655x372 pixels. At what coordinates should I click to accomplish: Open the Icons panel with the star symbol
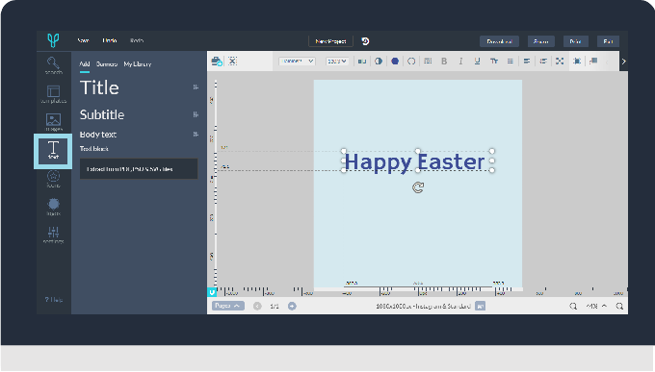pyautogui.click(x=54, y=179)
